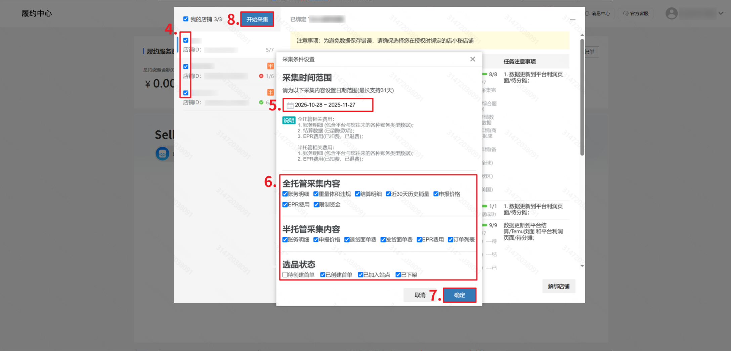
Task: Click scroll-up arrow of the panel scrollbar
Action: point(582,35)
